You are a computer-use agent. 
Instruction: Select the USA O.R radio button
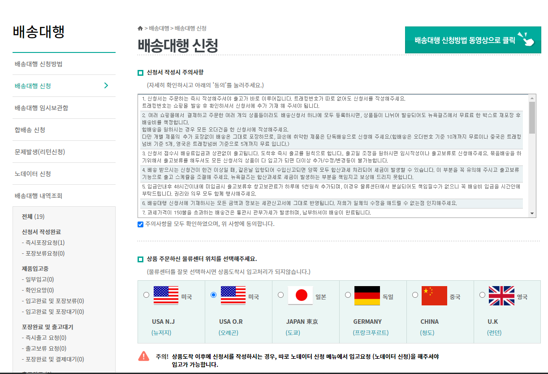coord(213,295)
